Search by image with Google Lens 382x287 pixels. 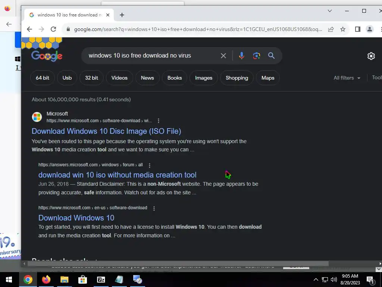tap(256, 56)
